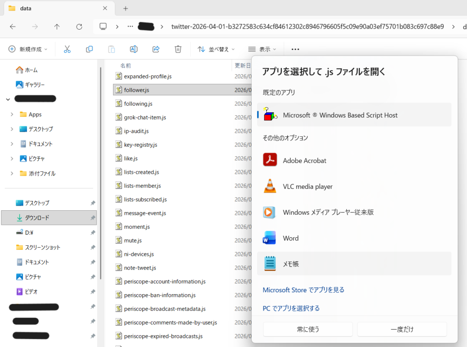Click the Rename icon in toolbar
This screenshot has height=347, width=467.
tap(134, 49)
